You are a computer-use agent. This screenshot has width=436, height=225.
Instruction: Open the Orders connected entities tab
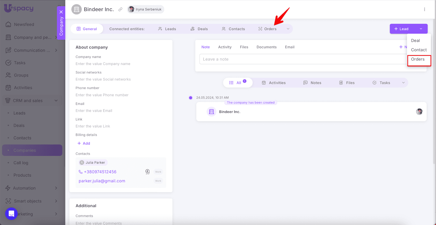tap(267, 29)
